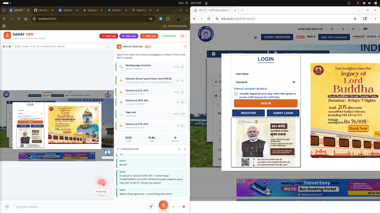This screenshot has height=213, width=380.
Task: Switch to the Devpost tab
Action: coord(92,10)
